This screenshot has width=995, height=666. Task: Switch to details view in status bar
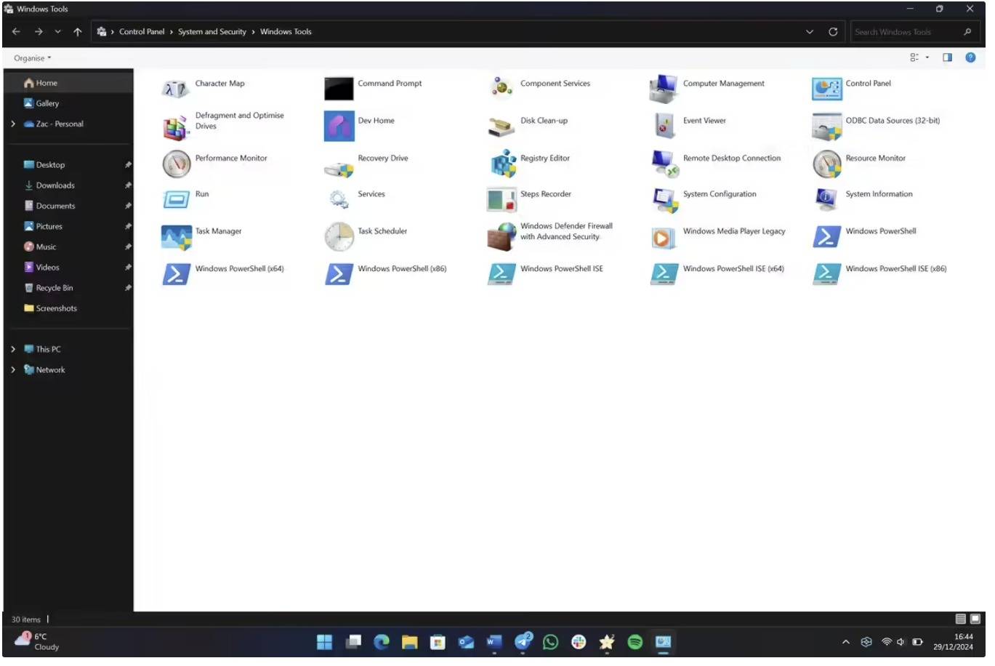pos(960,619)
